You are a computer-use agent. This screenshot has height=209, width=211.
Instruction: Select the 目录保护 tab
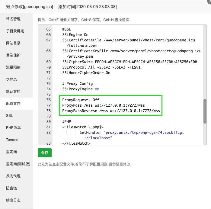point(14,55)
